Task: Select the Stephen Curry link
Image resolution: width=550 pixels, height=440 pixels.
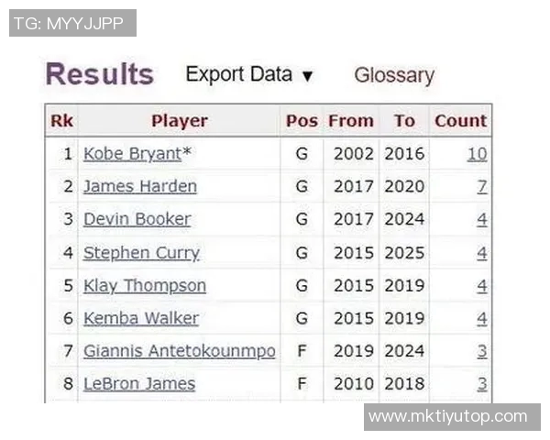Action: tap(141, 253)
